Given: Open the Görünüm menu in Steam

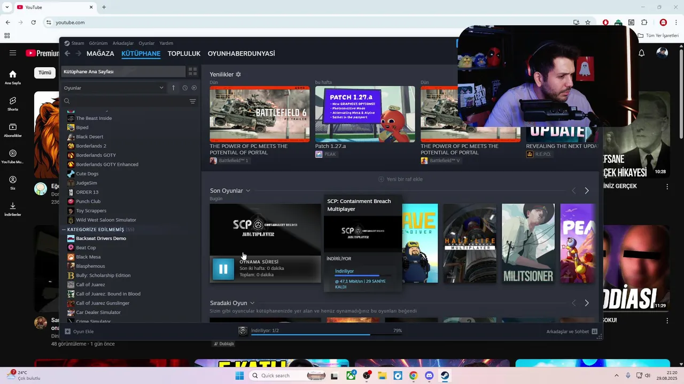Looking at the screenshot, I should click(98, 43).
